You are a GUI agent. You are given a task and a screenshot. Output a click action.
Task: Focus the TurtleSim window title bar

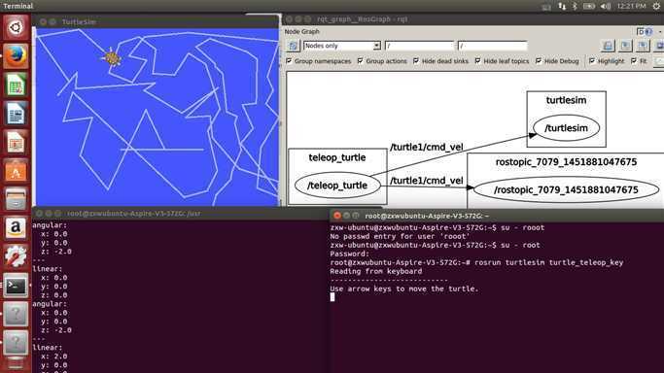[157, 21]
